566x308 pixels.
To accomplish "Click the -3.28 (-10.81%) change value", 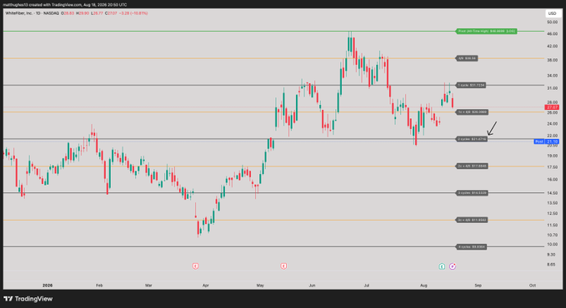I will coord(133,13).
